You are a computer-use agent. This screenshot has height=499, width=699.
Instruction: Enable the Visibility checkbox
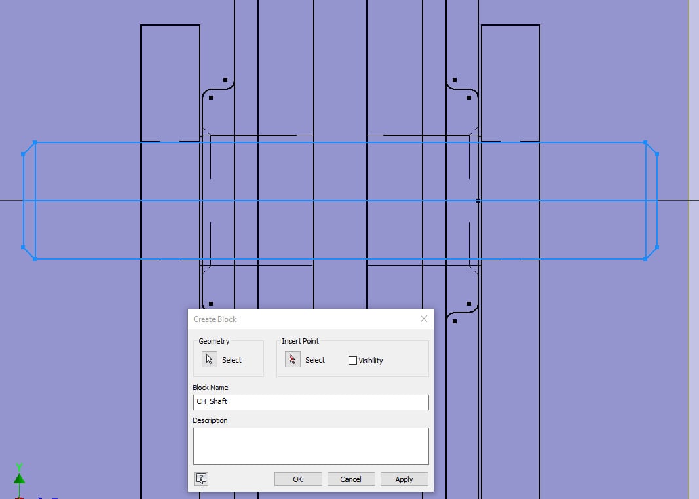[352, 360]
